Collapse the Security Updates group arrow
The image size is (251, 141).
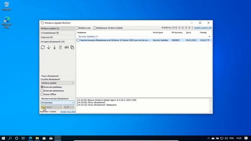pos(209,36)
